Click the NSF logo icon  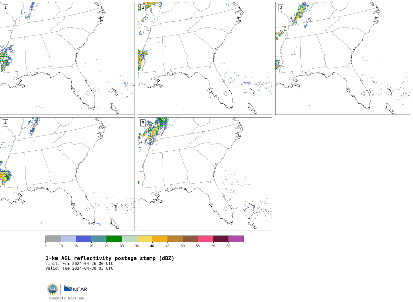53,289
